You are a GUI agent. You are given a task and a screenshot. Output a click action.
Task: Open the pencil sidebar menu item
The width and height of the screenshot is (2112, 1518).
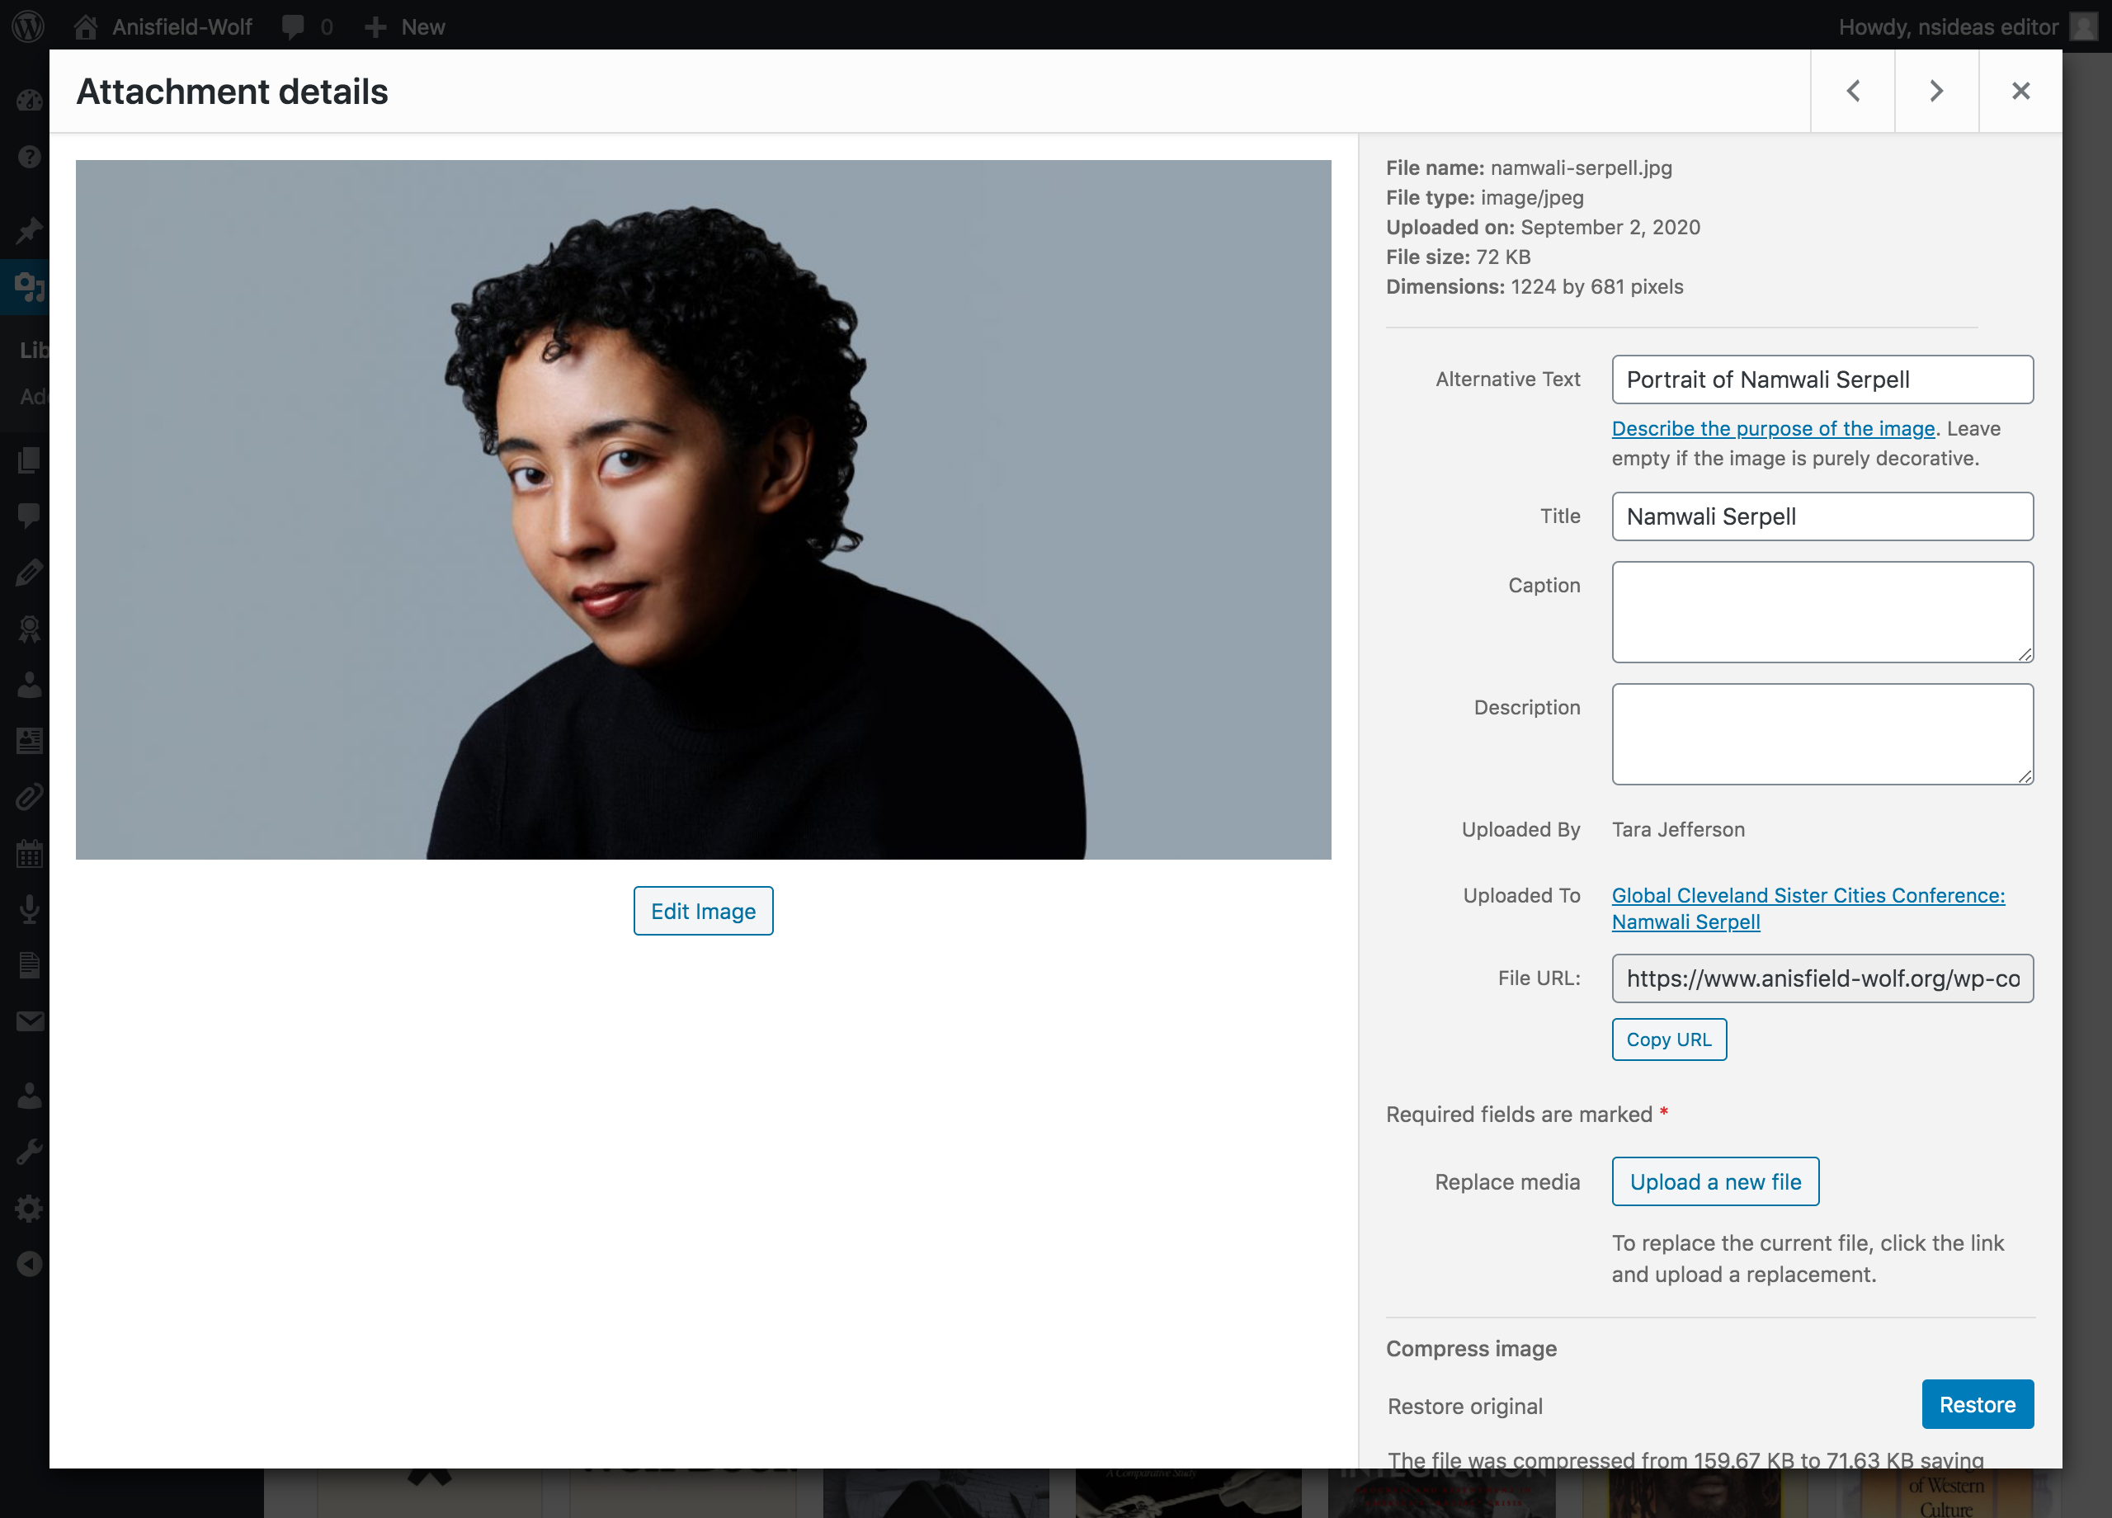tap(29, 572)
